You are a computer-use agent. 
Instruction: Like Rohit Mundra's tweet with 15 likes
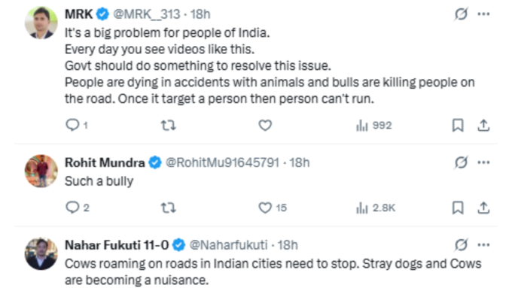(x=265, y=208)
